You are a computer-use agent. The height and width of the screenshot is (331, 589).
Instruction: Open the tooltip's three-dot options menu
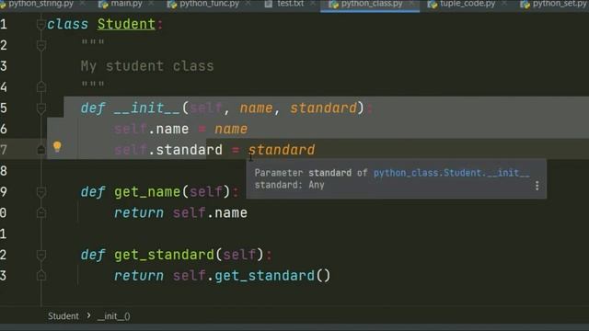(x=537, y=186)
